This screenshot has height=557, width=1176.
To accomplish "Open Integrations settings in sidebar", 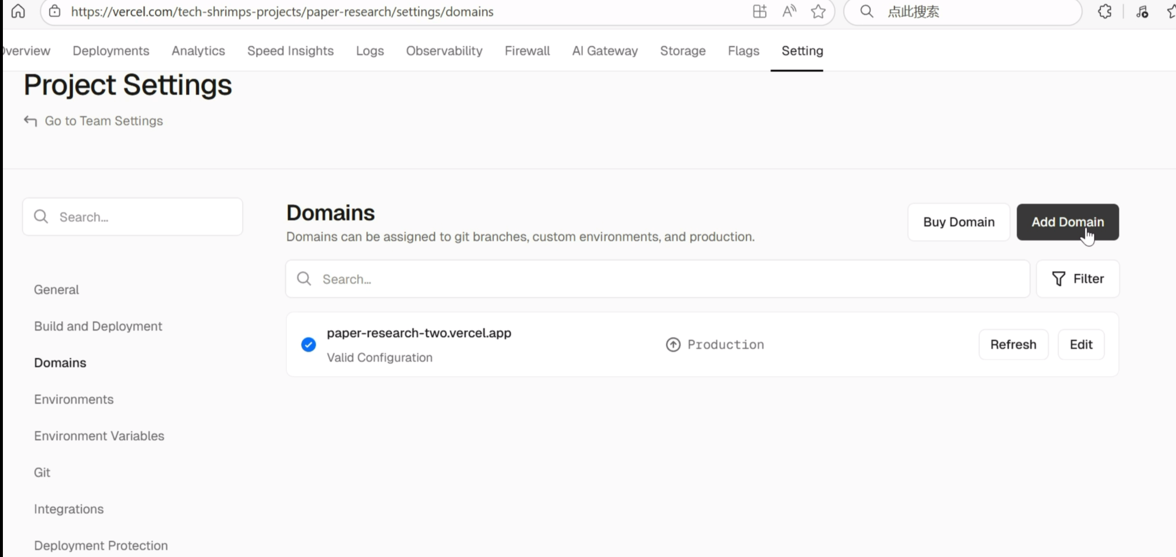I will [68, 509].
